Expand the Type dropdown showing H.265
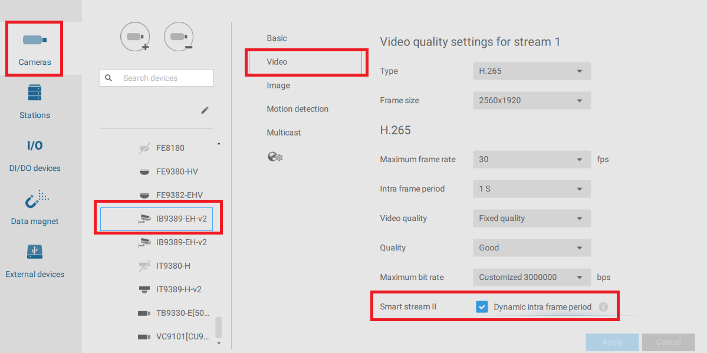The height and width of the screenshot is (353, 707). 531,71
